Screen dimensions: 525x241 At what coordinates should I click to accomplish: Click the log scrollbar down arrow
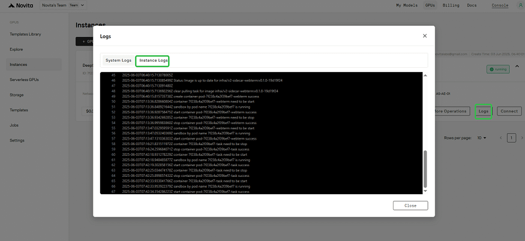click(425, 191)
